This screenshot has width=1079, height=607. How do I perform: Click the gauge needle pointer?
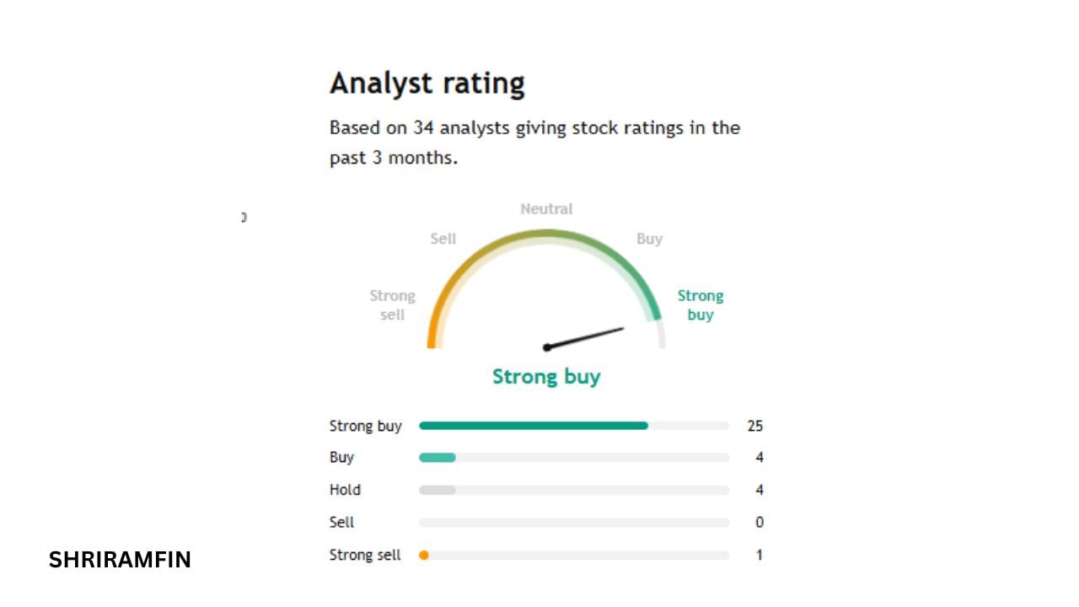(585, 338)
